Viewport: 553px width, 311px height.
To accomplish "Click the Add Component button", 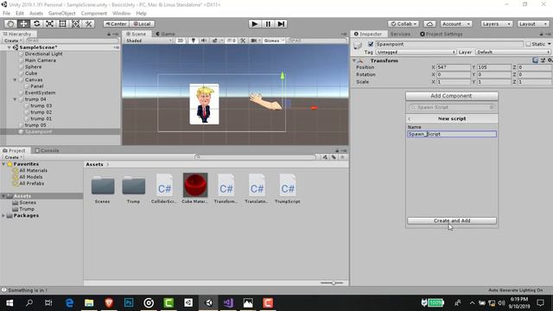I will point(451,96).
